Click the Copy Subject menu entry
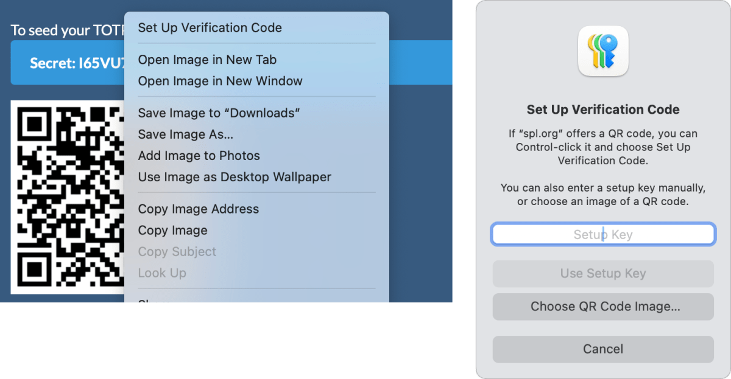 click(177, 252)
